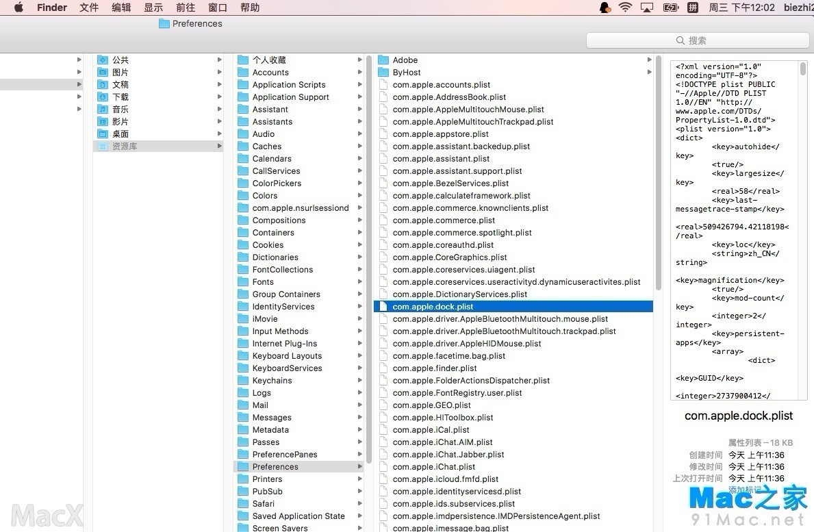Check the battery charging icon
The width and height of the screenshot is (814, 532).
point(671,8)
